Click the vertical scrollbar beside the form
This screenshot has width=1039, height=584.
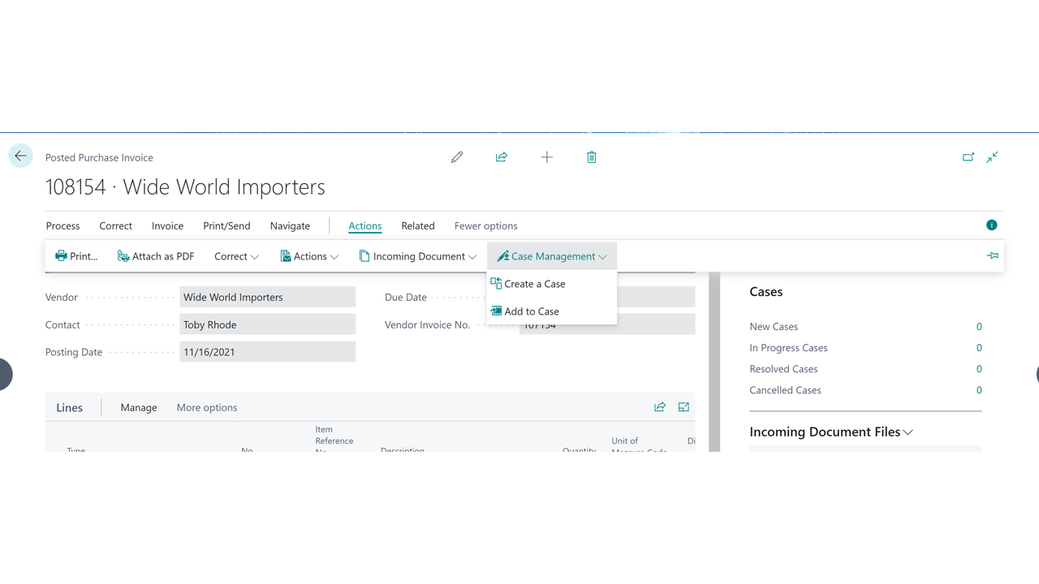point(714,362)
